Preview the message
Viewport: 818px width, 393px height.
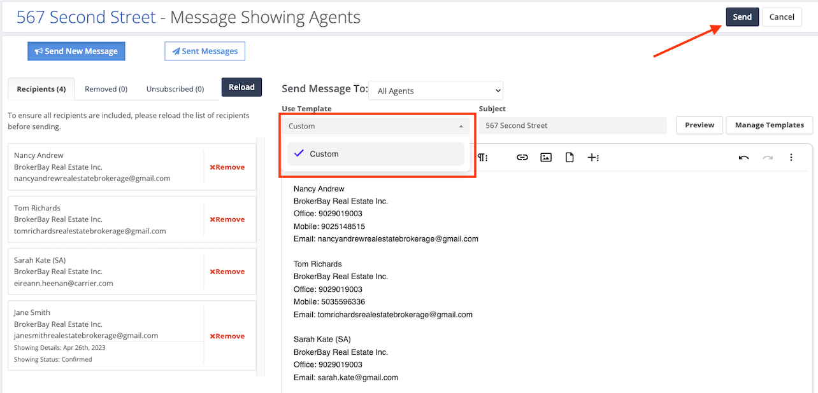700,125
